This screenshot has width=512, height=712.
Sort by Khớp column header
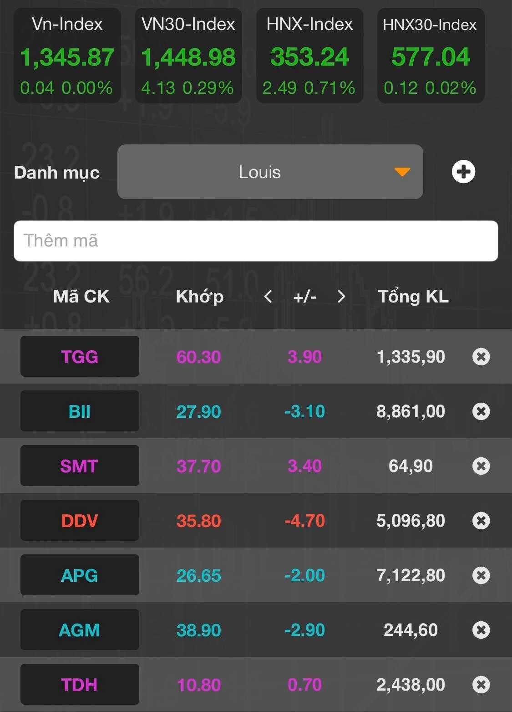tap(199, 297)
